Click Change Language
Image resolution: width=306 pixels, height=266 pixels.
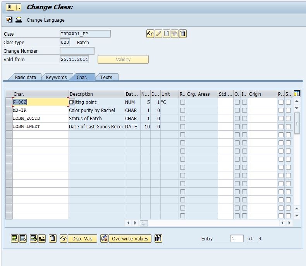pos(45,20)
